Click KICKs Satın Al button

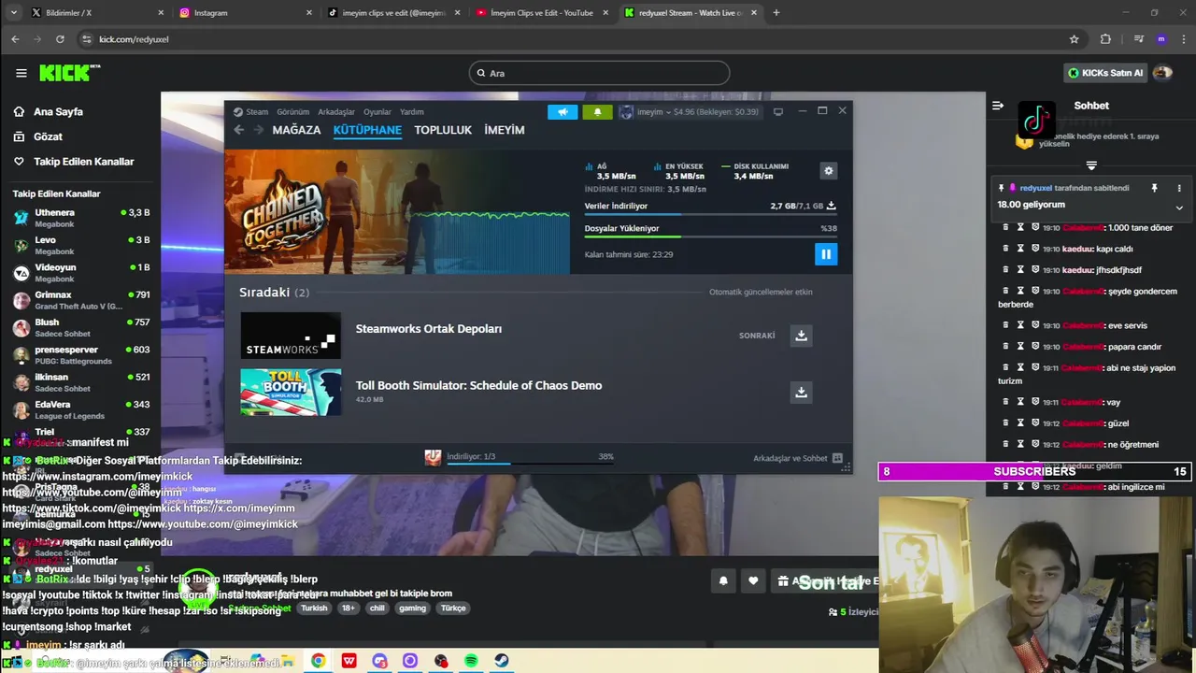point(1105,73)
